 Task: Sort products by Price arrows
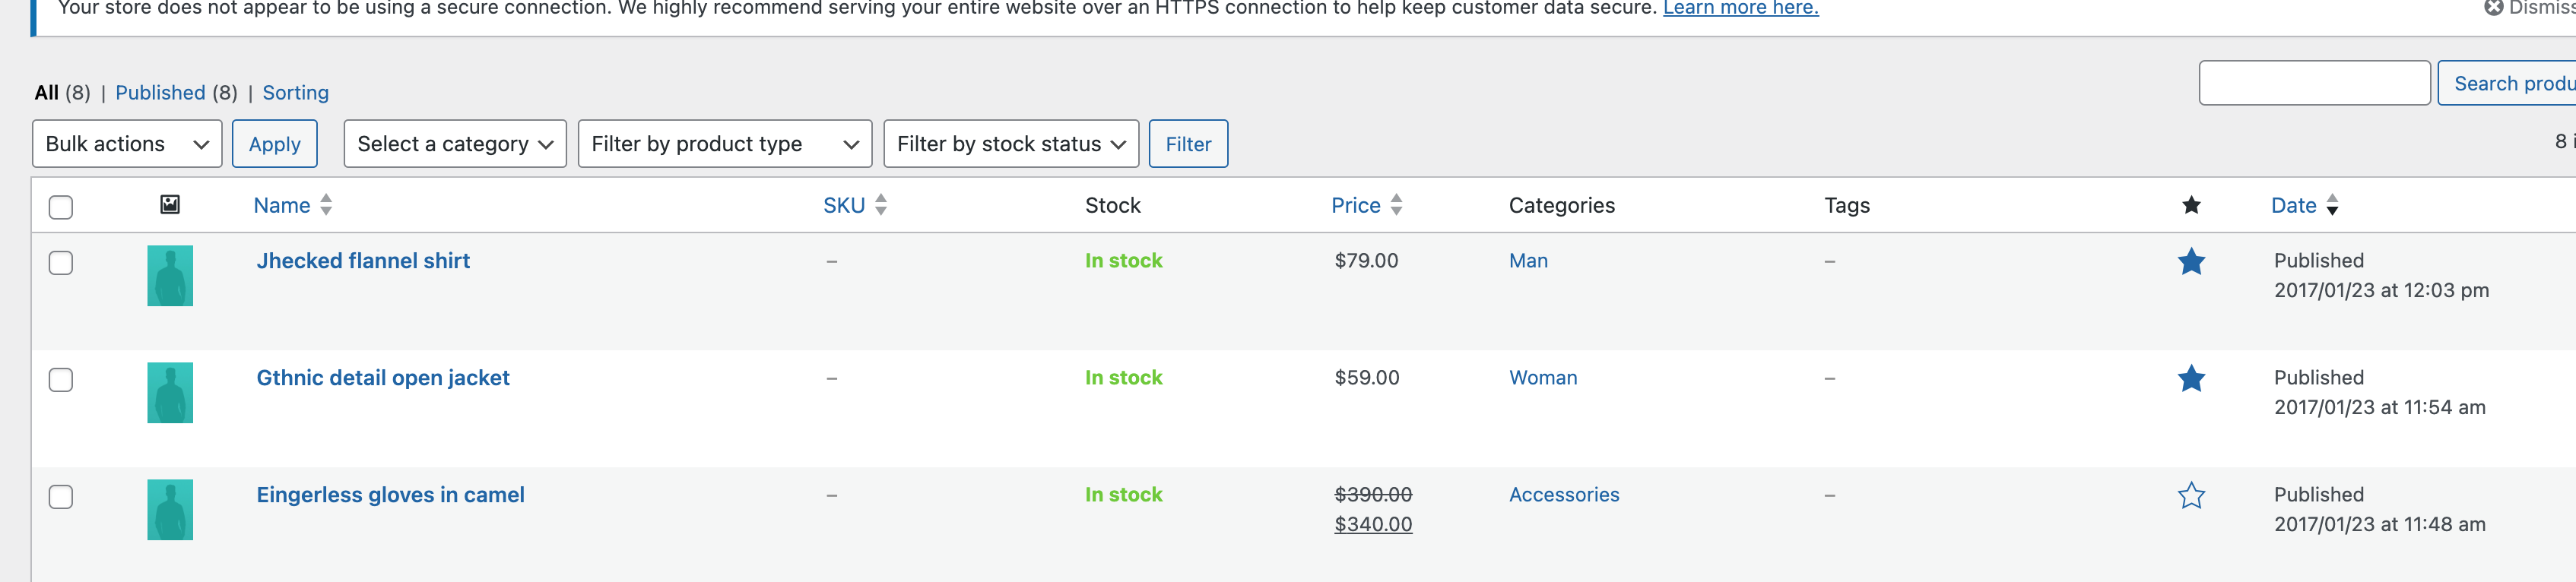(x=1396, y=206)
